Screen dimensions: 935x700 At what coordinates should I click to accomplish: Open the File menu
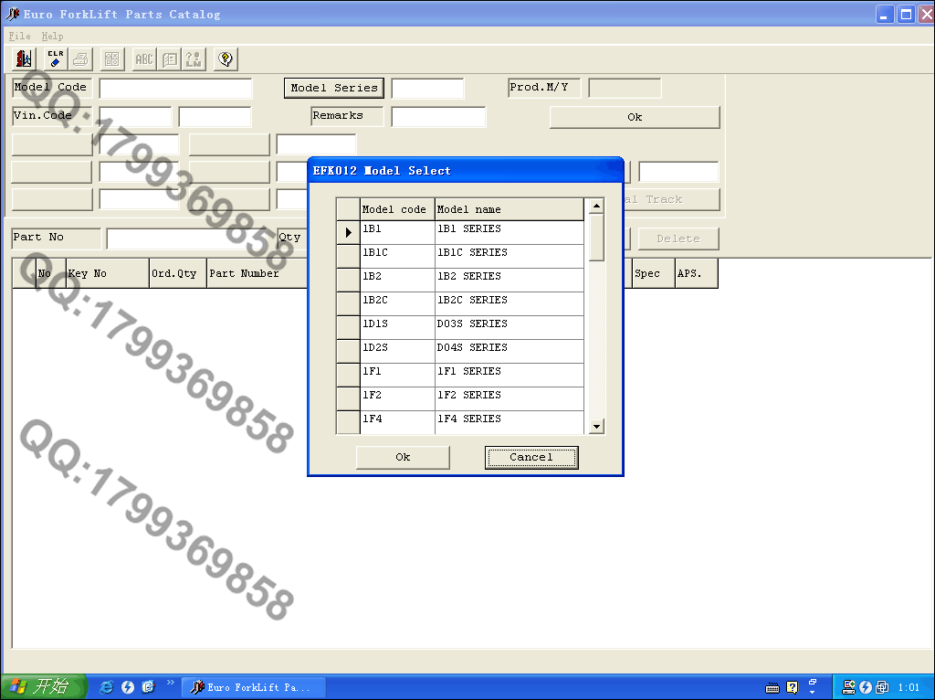tap(19, 36)
